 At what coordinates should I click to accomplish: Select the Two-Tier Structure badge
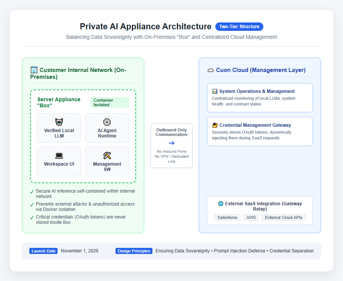(239, 27)
